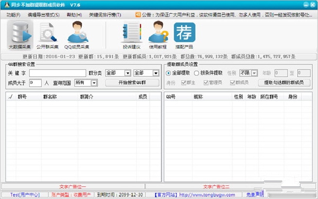This screenshot has height=199, width=318.
Task: Toggle the 群成员 checkbox
Action: [232, 83]
